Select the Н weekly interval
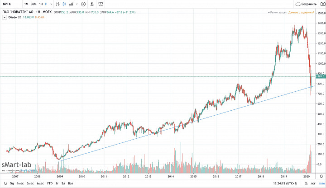 click(46, 4)
